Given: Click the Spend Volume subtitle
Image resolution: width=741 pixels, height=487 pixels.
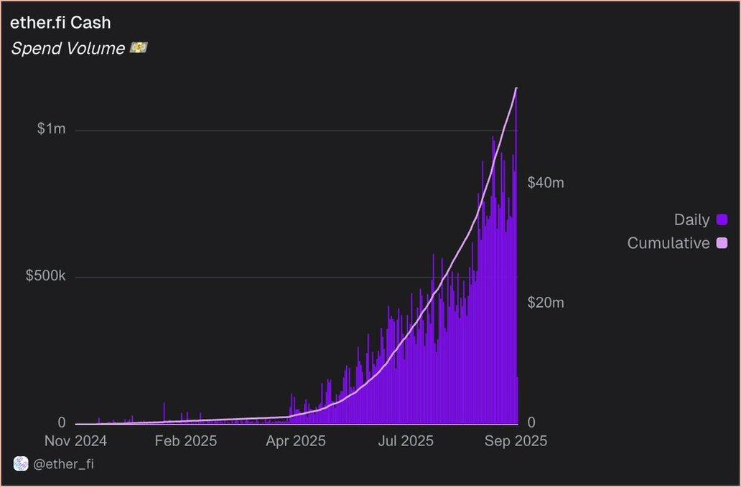Looking at the screenshot, I should tap(67, 48).
